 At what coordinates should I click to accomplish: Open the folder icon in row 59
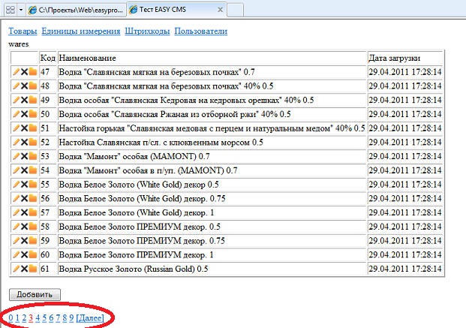pyautogui.click(x=33, y=241)
